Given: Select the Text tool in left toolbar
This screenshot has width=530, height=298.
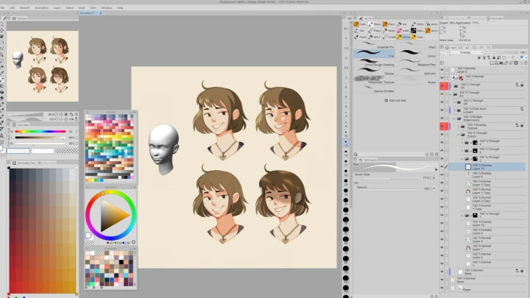Looking at the screenshot, I should point(2,135).
